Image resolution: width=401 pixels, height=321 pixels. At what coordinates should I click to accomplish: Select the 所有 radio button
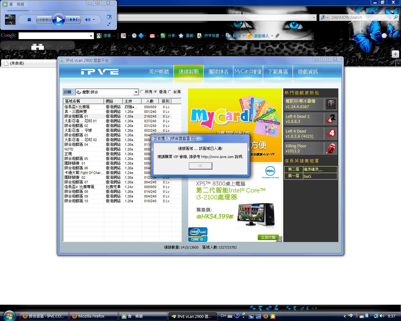click(142, 92)
